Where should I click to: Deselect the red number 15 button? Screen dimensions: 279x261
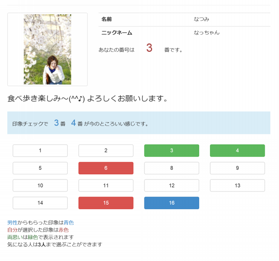(x=106, y=203)
